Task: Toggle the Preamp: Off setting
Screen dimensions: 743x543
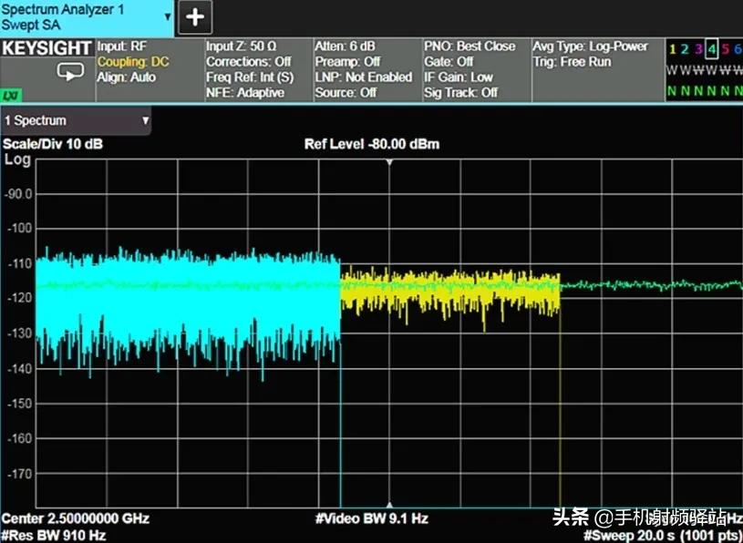Action: 346,62
